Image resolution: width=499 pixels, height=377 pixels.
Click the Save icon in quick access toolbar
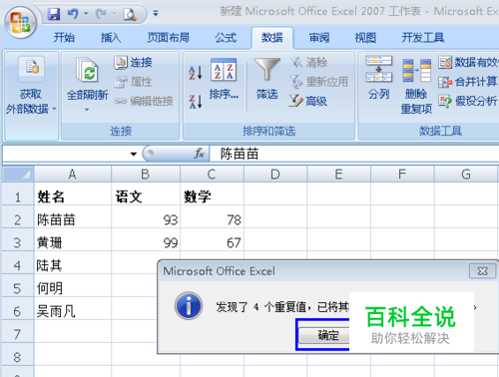54,14
